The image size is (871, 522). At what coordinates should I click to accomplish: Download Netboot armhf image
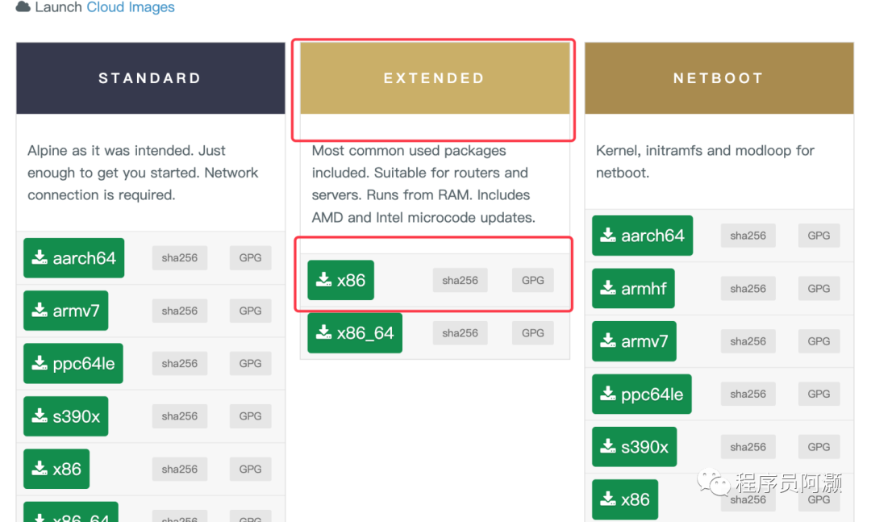click(x=633, y=289)
